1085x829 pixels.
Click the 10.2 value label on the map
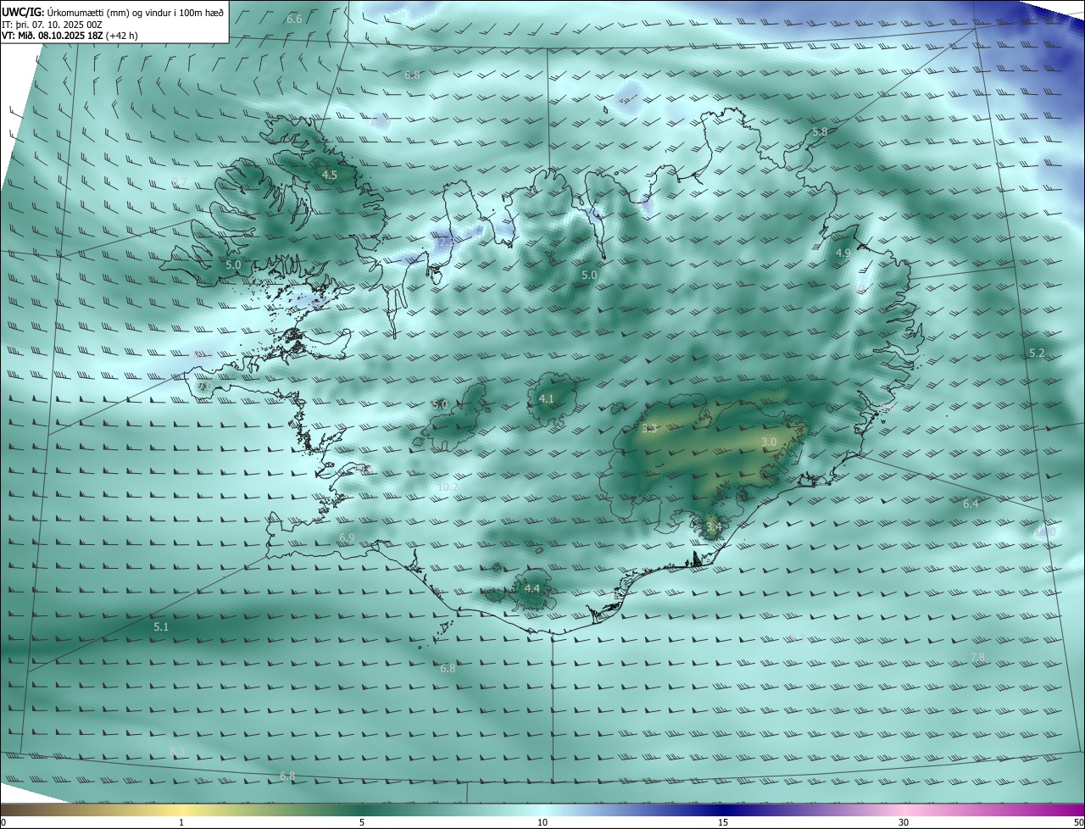[448, 487]
